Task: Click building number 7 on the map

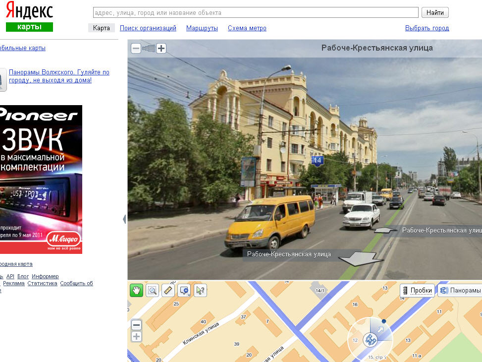Action: click(x=268, y=321)
